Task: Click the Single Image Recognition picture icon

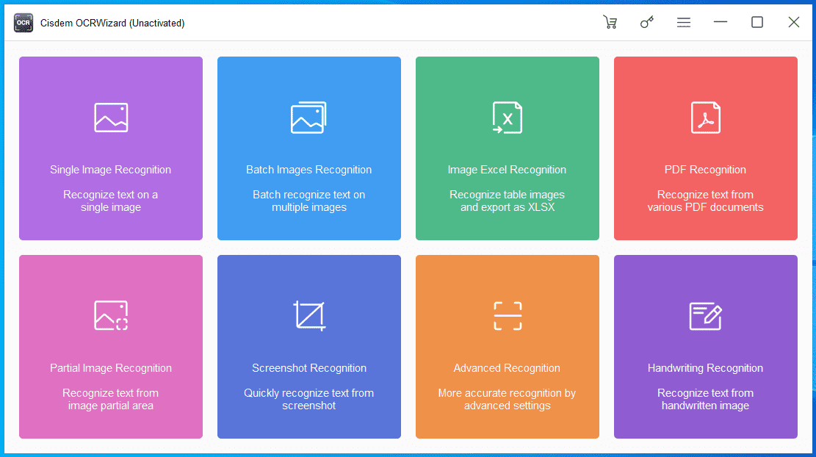Action: click(111, 118)
